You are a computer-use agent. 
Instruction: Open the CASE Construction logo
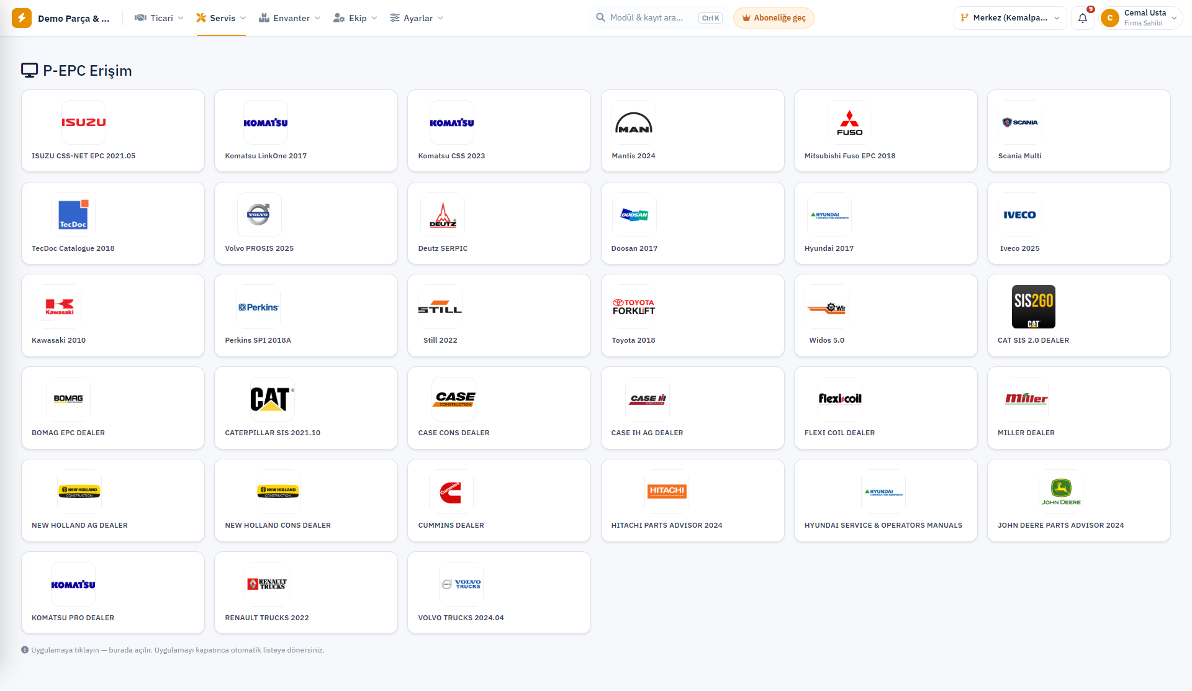tap(454, 399)
